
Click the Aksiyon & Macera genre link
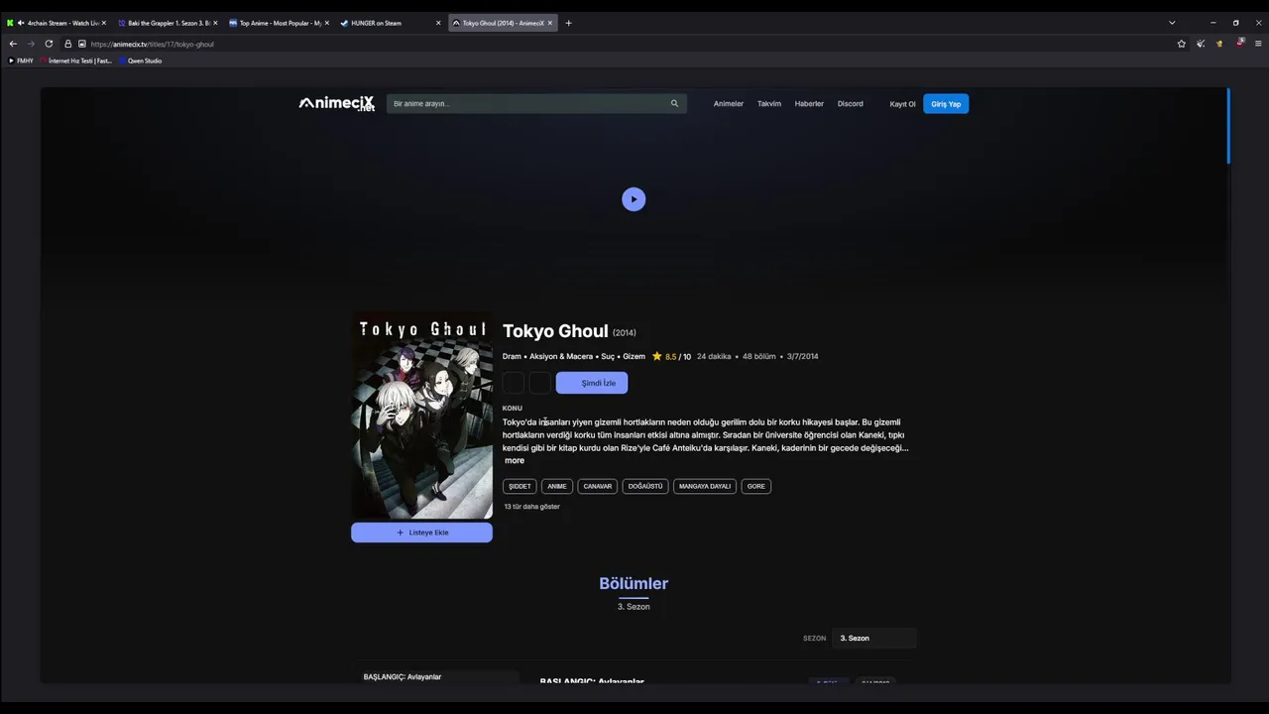pos(561,356)
